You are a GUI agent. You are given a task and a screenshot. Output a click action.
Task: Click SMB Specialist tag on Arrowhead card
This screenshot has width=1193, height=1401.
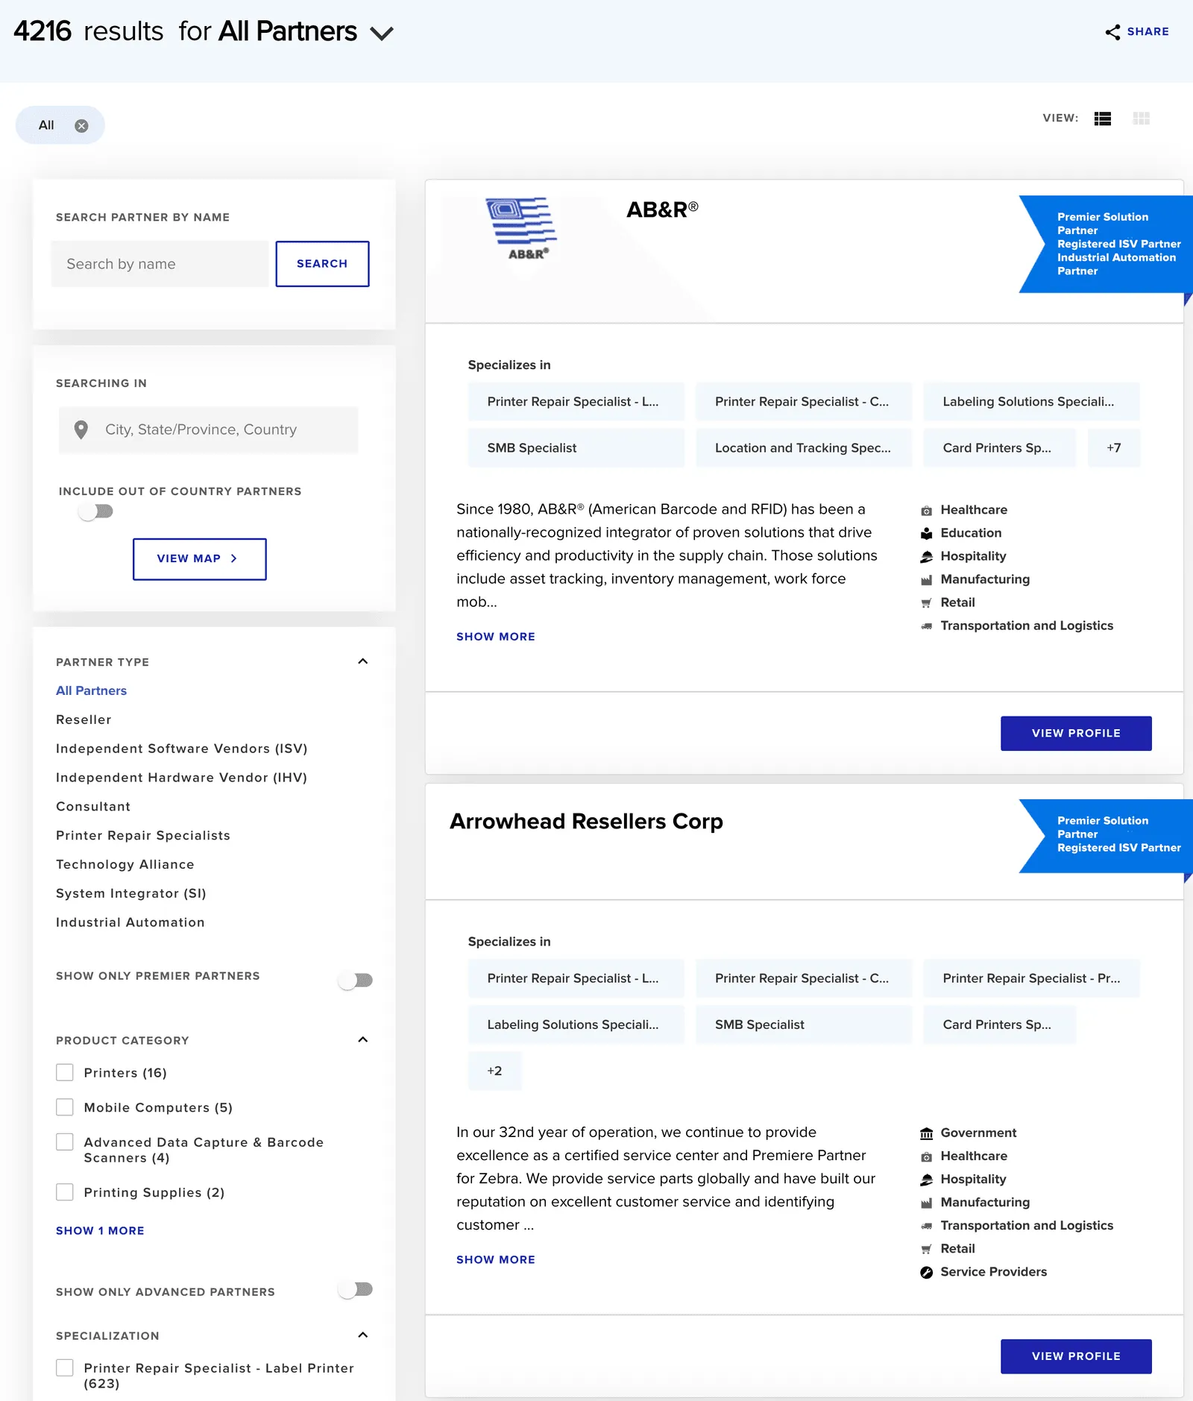tap(804, 1025)
